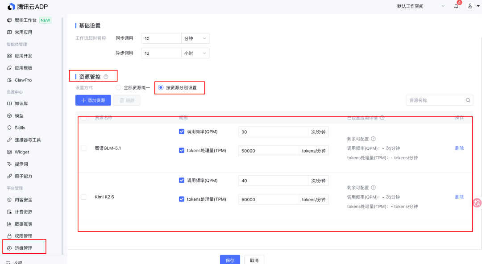Image resolution: width=482 pixels, height=264 pixels.
Task: Open the 小时 unit dropdown for 异步调用
Action: pyautogui.click(x=195, y=53)
